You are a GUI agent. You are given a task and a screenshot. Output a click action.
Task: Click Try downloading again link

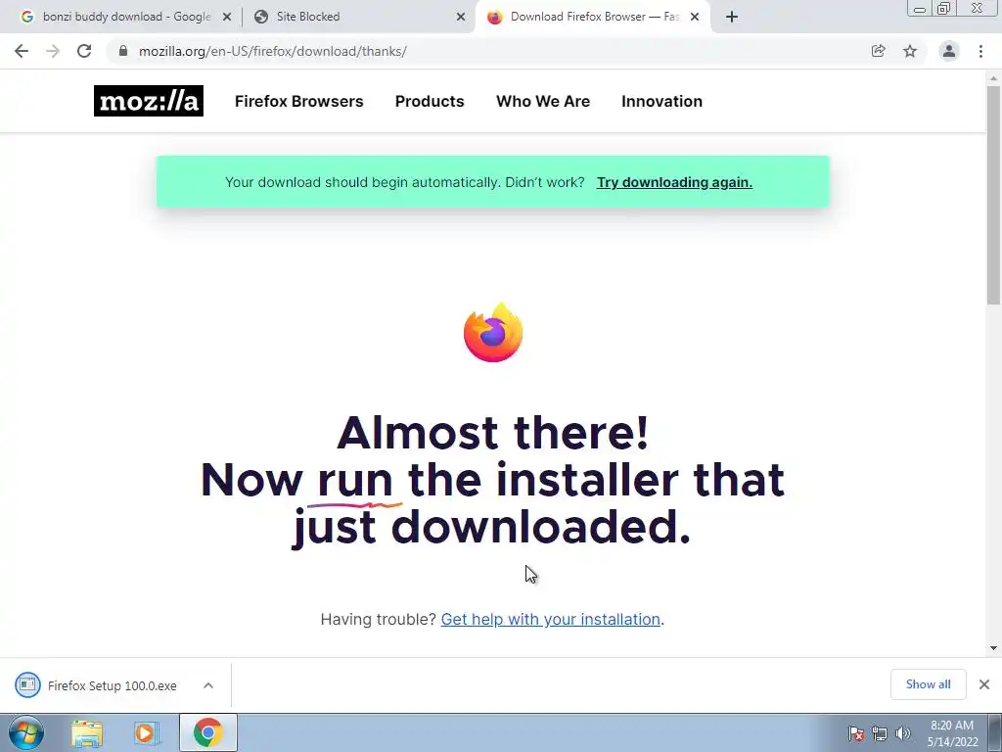tap(674, 182)
